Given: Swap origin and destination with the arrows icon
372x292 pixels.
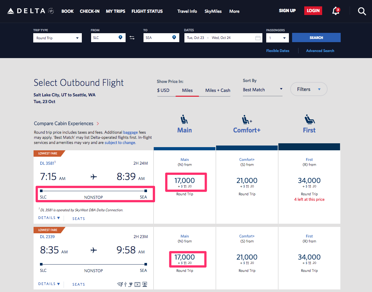Looking at the screenshot, I should tap(132, 37).
